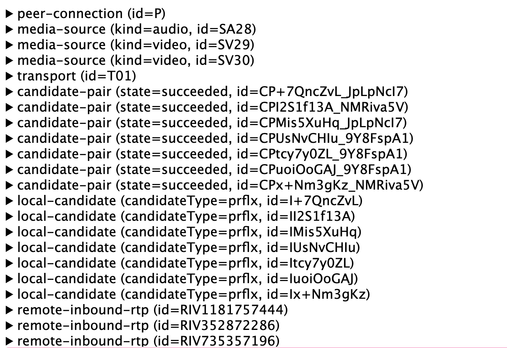Image resolution: width=507 pixels, height=348 pixels.
Task: Expand remote-inbound-rtp RIV1181757444
Action: pyautogui.click(x=10, y=311)
